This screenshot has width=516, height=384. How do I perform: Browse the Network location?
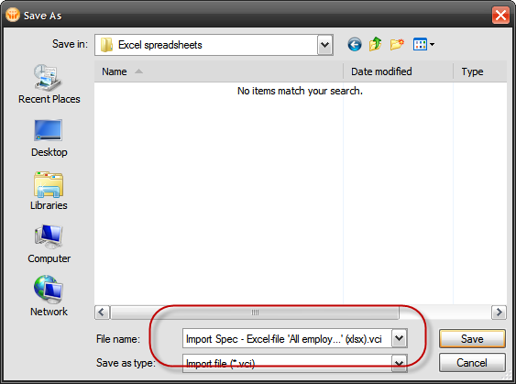[49, 296]
